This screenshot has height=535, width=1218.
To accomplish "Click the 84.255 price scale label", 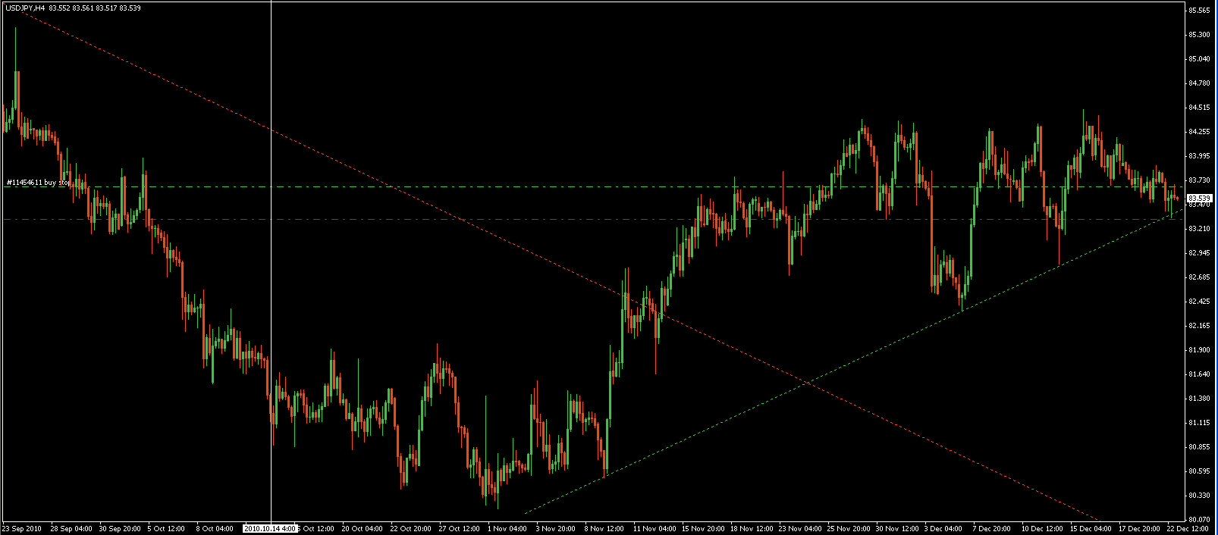I will tap(1199, 132).
